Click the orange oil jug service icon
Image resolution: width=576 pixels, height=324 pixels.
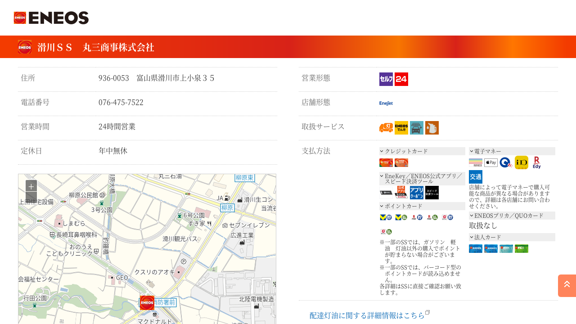pyautogui.click(x=432, y=128)
